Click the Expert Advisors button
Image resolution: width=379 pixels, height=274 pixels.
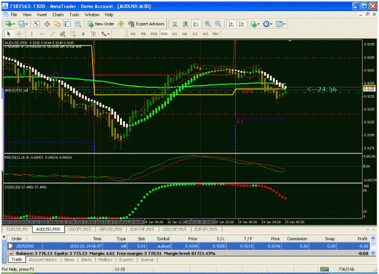point(147,24)
